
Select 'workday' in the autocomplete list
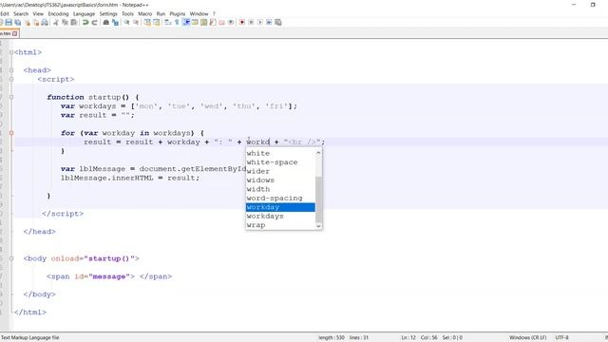(x=280, y=207)
